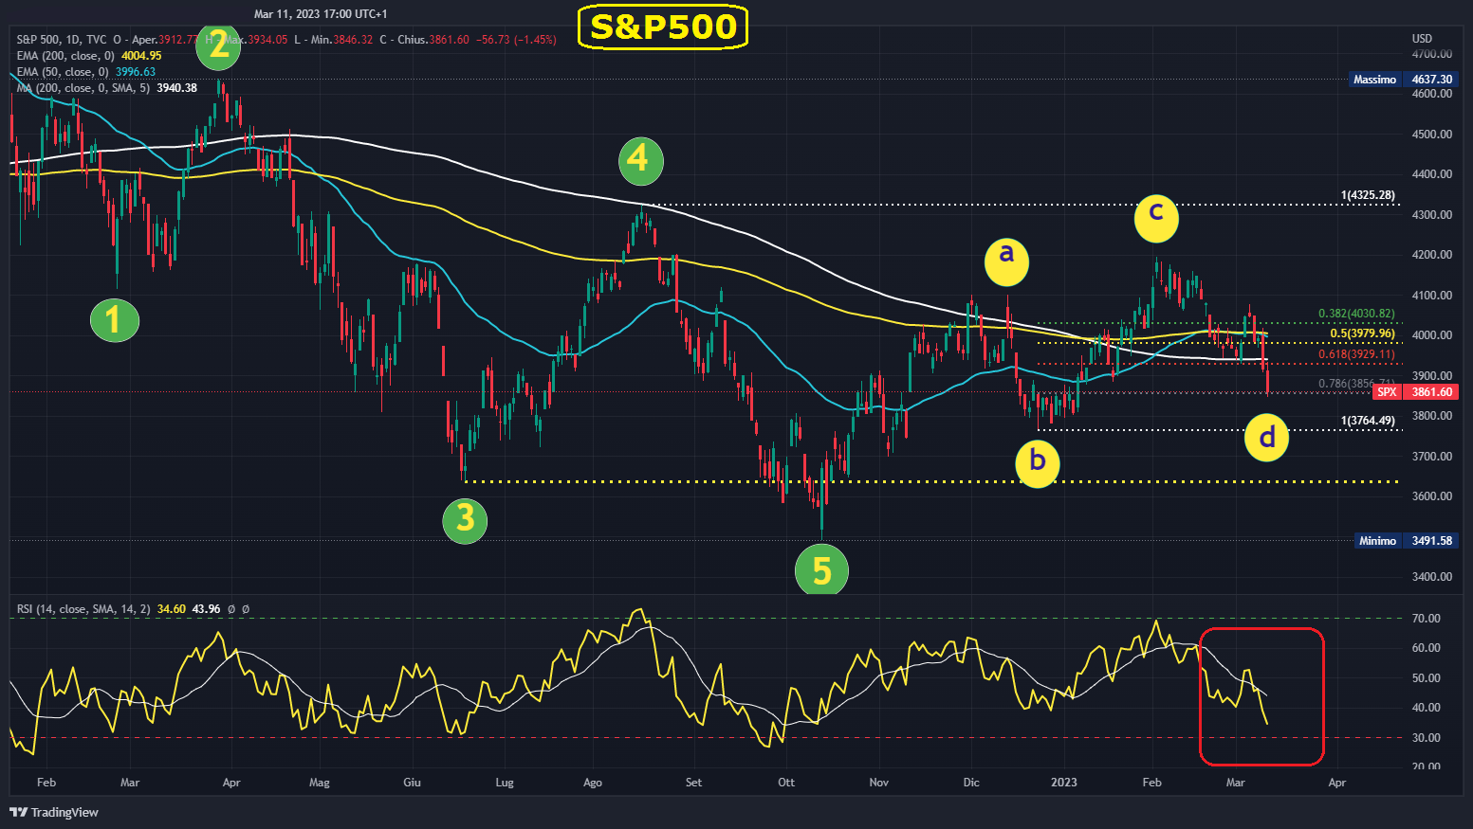Screen dimensions: 1473x829
Task: Click the Lug month on time axis
Action: 505,783
